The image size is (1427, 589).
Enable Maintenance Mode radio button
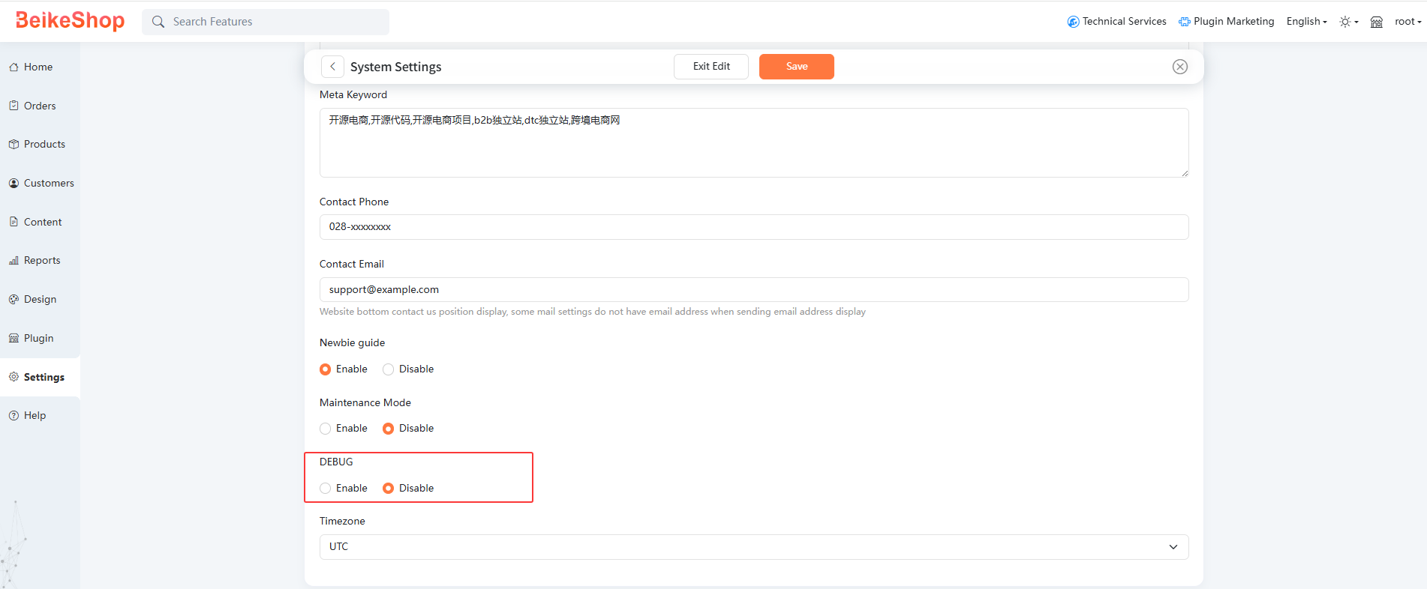click(x=325, y=429)
